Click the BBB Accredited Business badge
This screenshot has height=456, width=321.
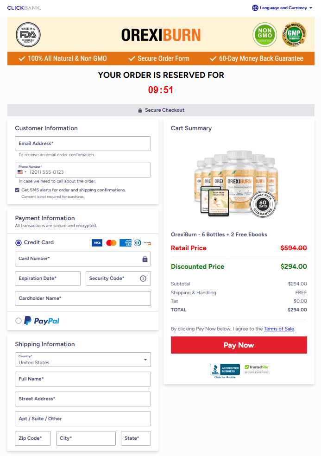225,370
